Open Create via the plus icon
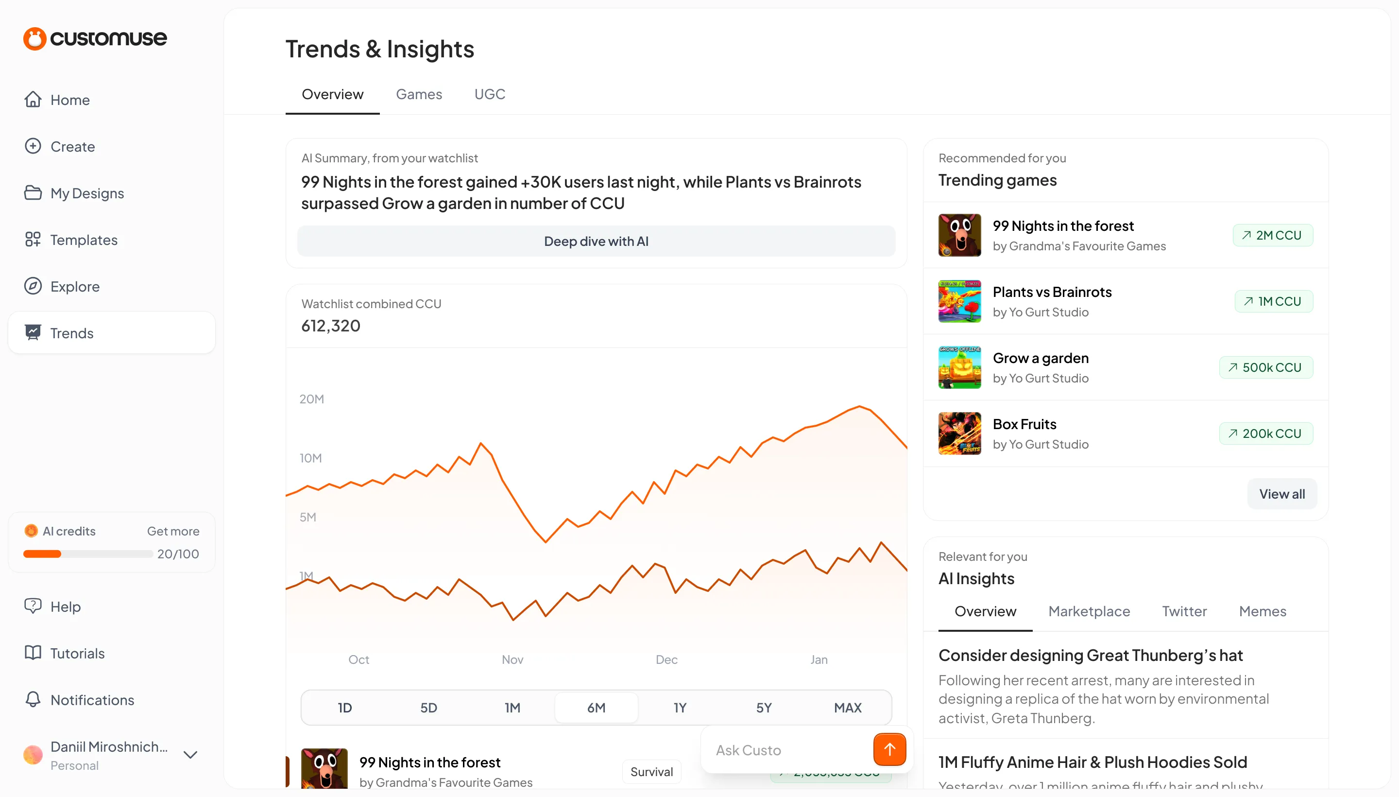1399x797 pixels. [33, 146]
